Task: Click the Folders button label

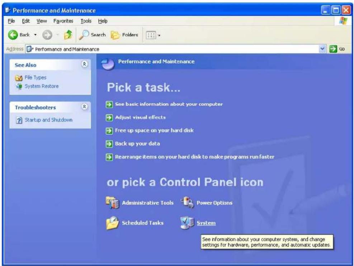Action: [130, 35]
